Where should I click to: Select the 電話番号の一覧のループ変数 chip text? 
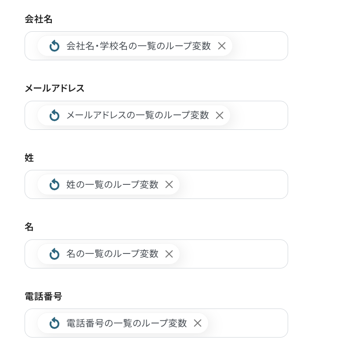pyautogui.click(x=126, y=323)
